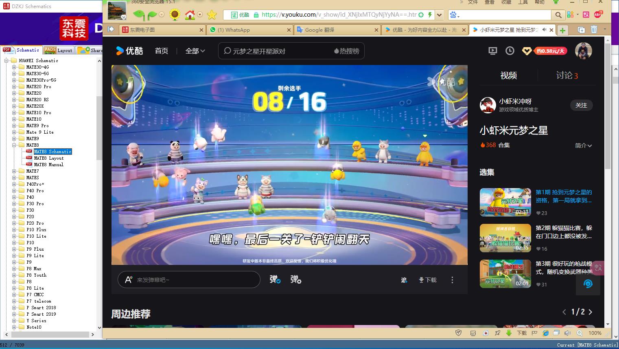Switch to the Google 翻译 browser tab
Viewport: 619px width, 349px height.
point(338,30)
